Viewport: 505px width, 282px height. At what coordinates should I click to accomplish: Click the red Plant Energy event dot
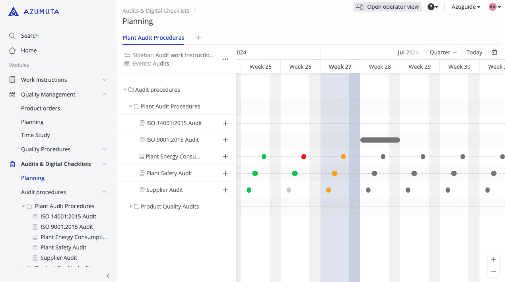tap(304, 157)
